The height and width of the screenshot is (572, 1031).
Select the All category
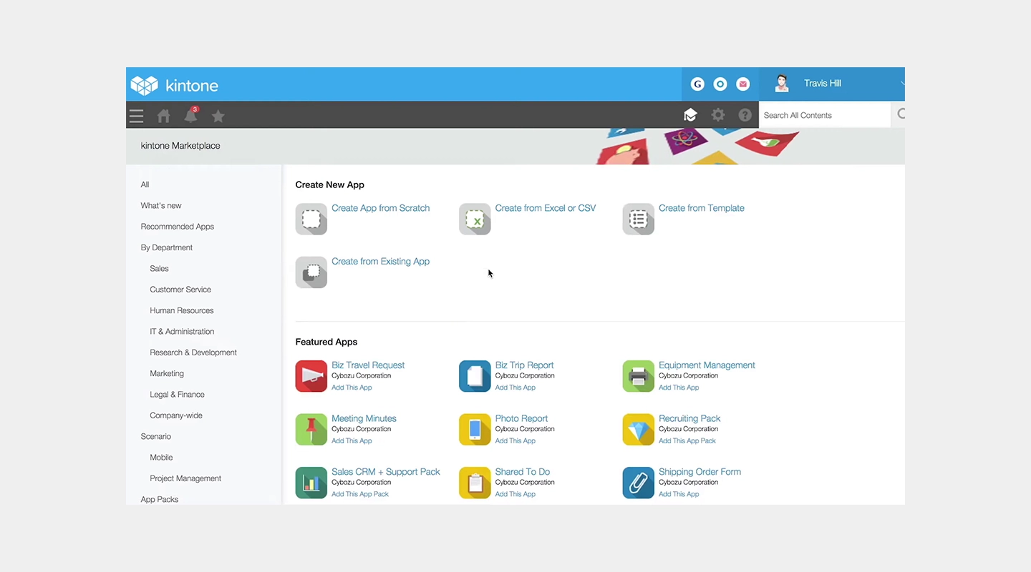click(145, 184)
